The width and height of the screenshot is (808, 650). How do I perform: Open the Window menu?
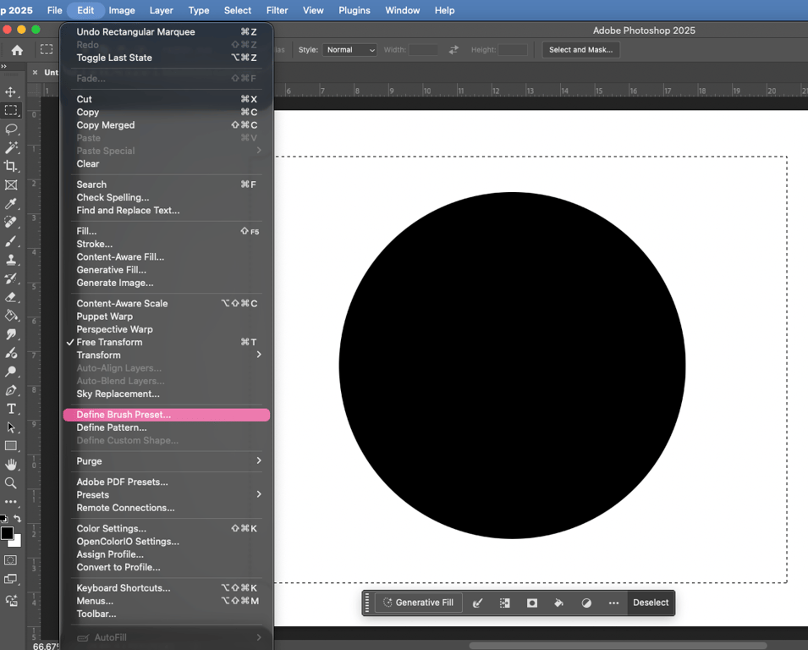[x=403, y=10]
